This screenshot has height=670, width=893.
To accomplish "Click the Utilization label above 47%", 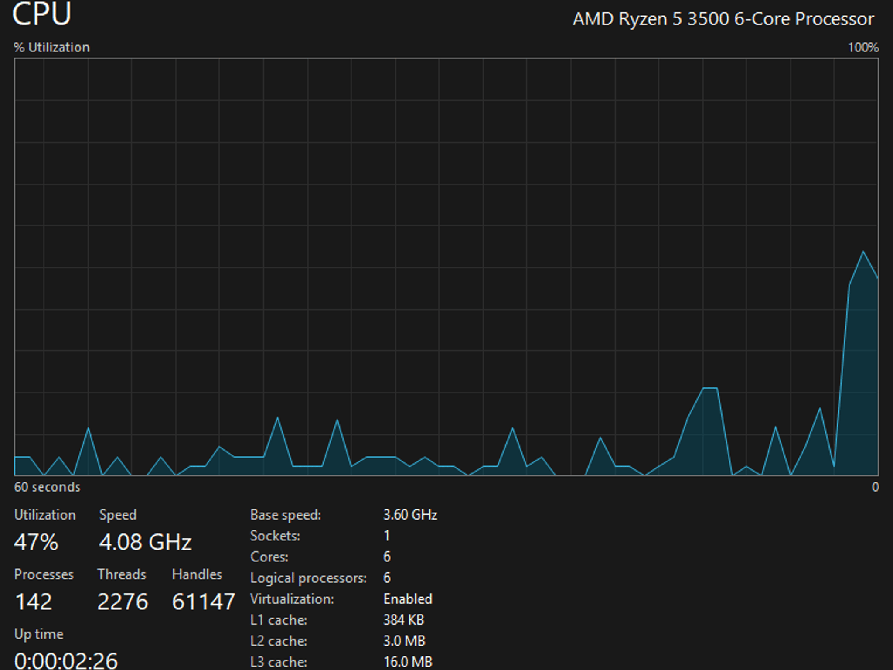I will pos(45,515).
